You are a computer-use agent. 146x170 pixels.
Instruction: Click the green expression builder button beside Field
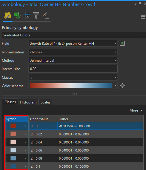point(122,43)
